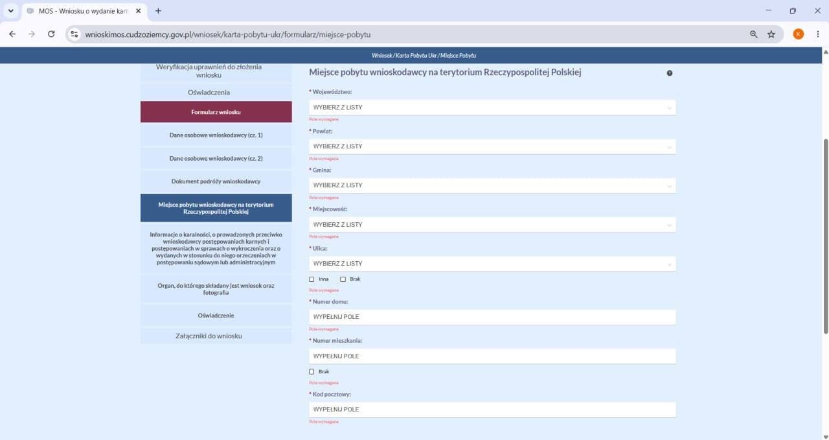Check the Brak checkbox under Ulica
The width and height of the screenshot is (829, 440).
click(343, 279)
